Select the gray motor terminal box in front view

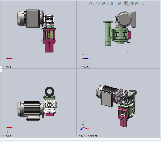pyautogui.click(x=33, y=19)
